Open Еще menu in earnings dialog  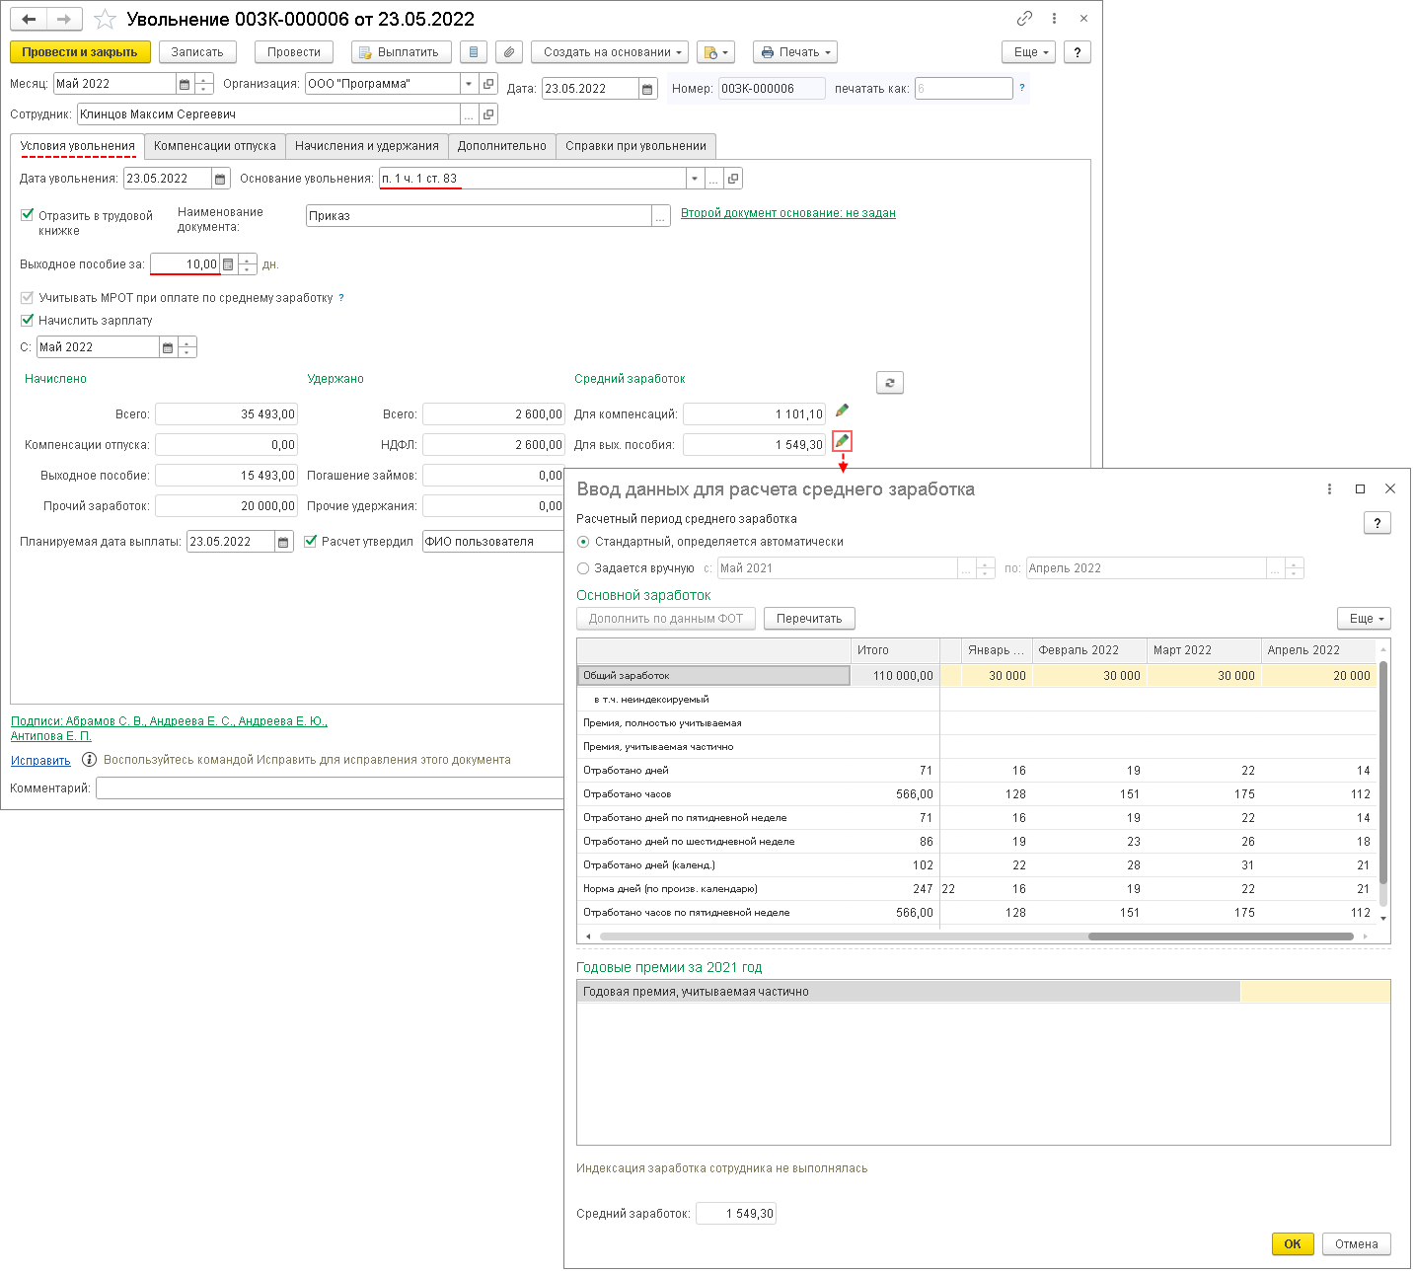(1364, 619)
